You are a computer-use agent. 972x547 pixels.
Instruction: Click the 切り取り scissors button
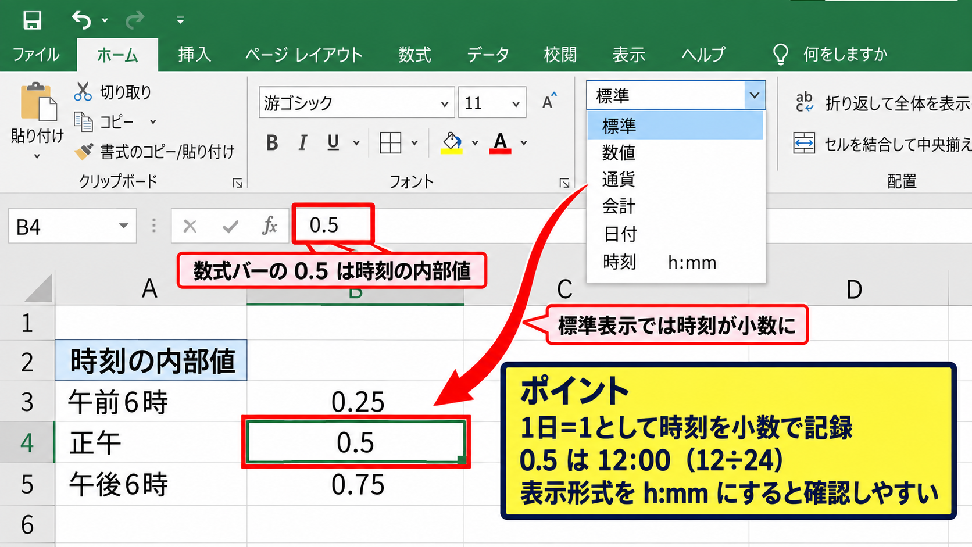113,92
